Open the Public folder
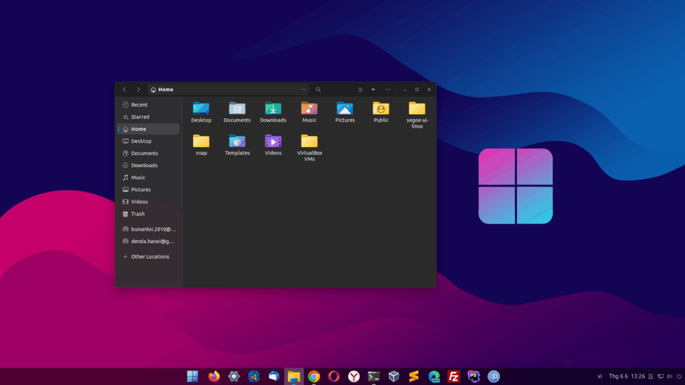This screenshot has width=685, height=385. coord(381,109)
